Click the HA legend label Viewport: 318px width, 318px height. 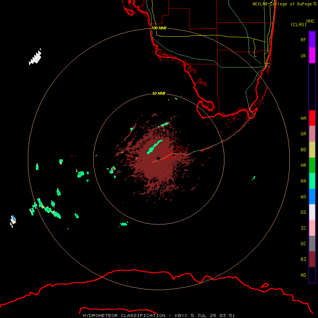pyautogui.click(x=303, y=118)
